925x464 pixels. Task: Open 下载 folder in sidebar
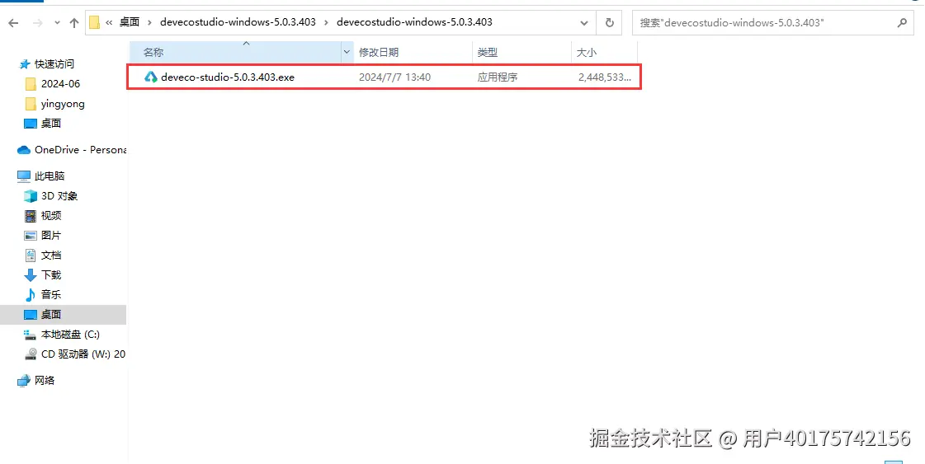click(x=50, y=274)
